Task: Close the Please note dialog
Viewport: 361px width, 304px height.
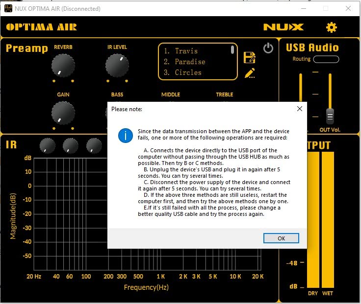Action: 300,109
